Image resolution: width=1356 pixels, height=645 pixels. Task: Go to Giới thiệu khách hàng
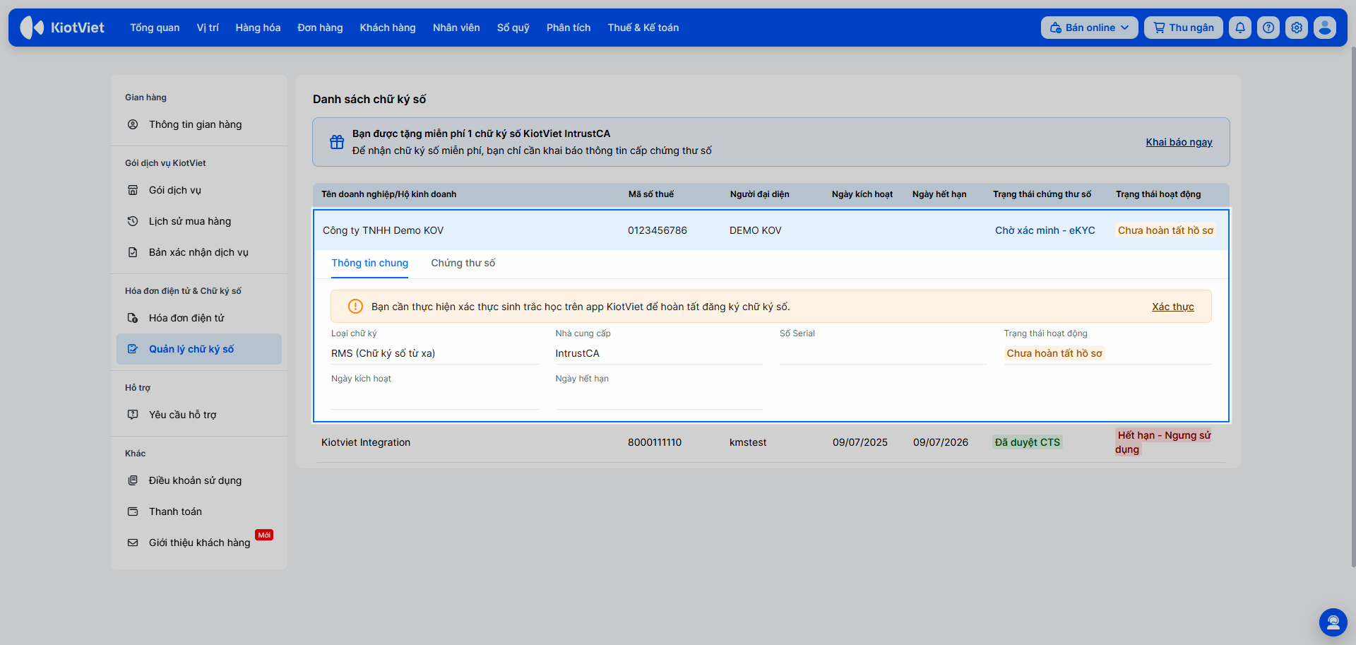(x=199, y=543)
